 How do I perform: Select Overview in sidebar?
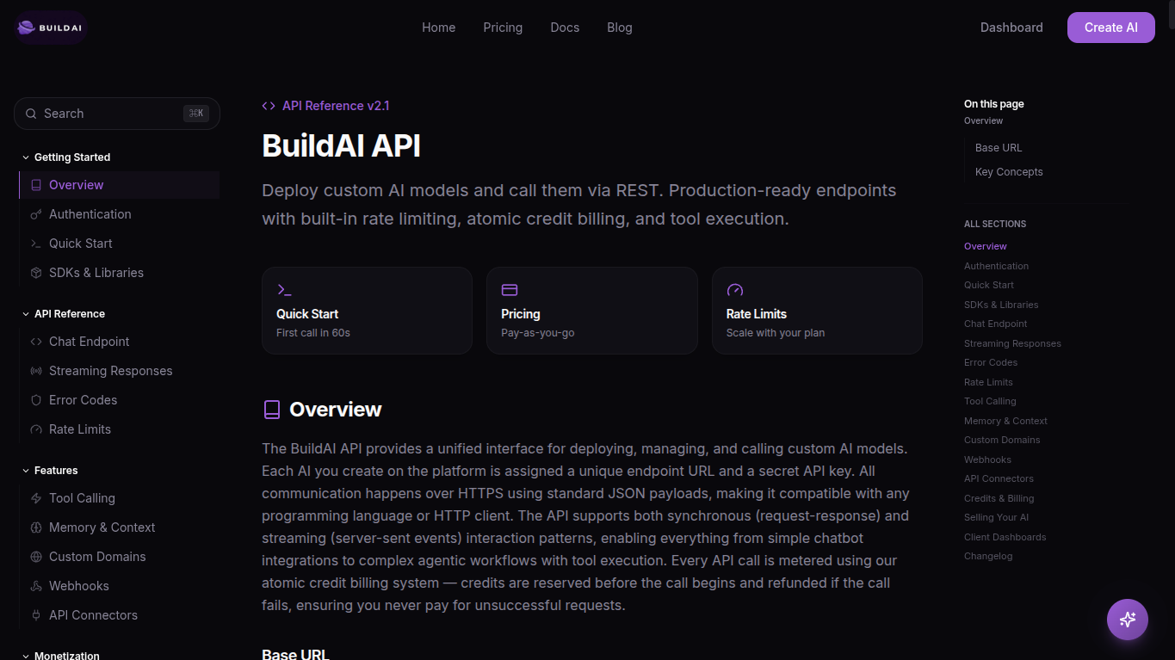[120, 185]
